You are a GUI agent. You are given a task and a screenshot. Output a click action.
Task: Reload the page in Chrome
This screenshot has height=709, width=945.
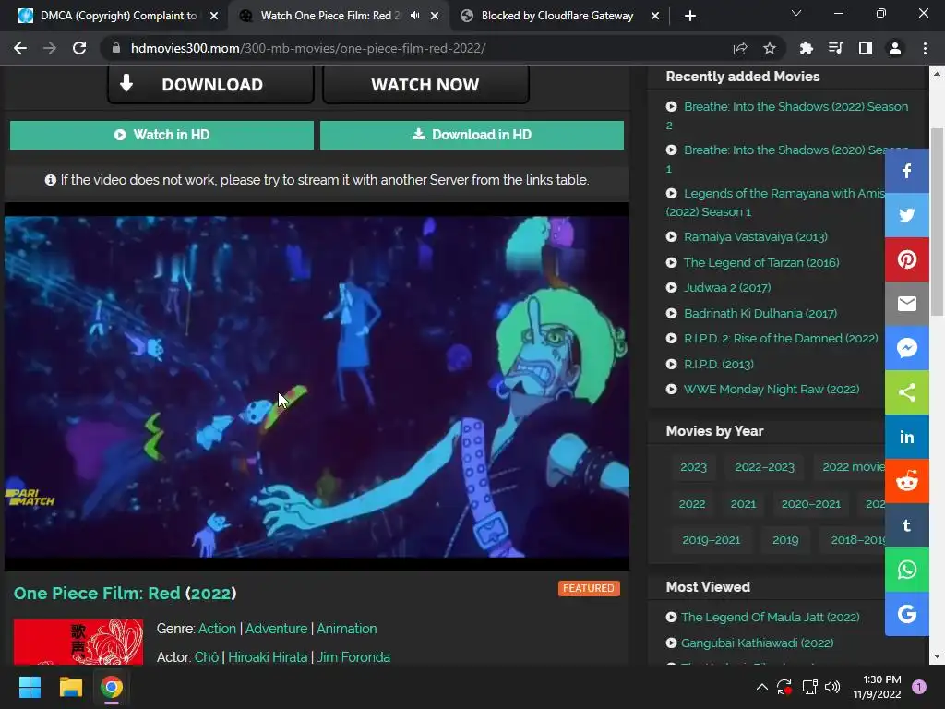click(x=79, y=48)
